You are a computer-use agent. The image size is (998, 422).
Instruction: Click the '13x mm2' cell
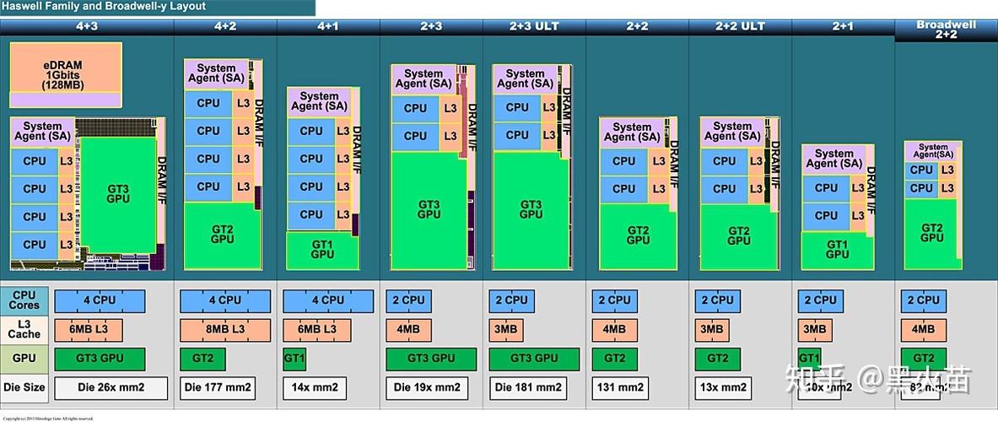[x=724, y=387]
